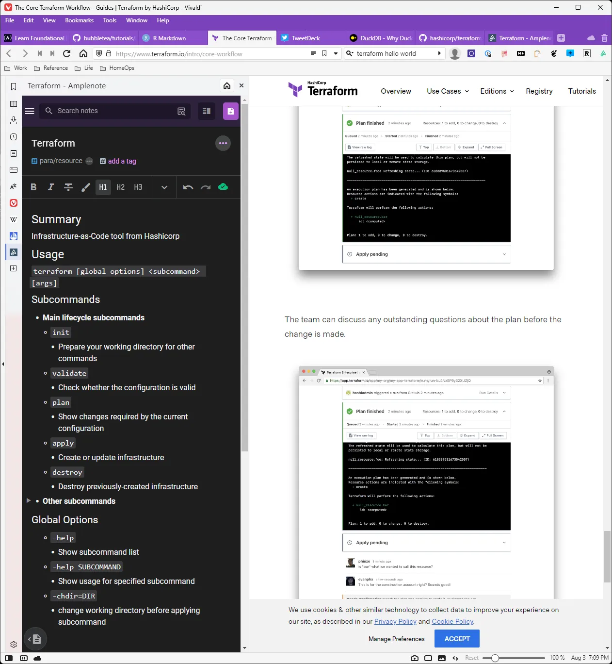Click the ACCEPT cookies button
Viewport: 612px width, 664px height.
pyautogui.click(x=456, y=639)
